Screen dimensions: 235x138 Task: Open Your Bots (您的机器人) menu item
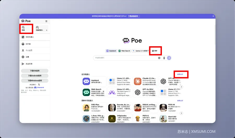[x=23, y=37]
